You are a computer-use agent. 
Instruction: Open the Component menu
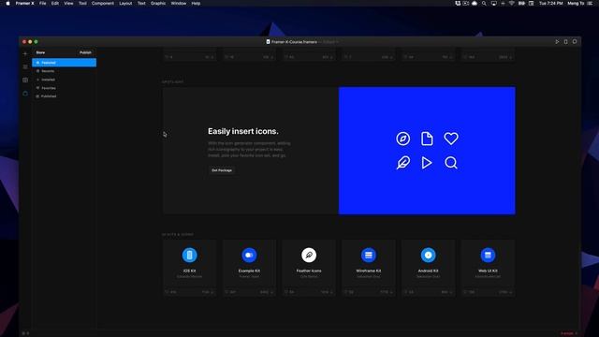coord(103,3)
